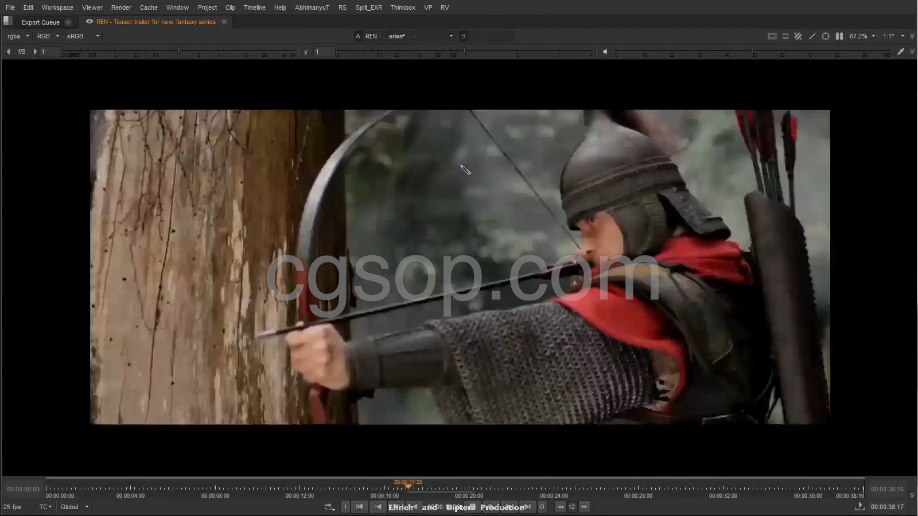Viewport: 918px width, 516px height.
Task: Close the Export Queue tab
Action: pos(68,22)
